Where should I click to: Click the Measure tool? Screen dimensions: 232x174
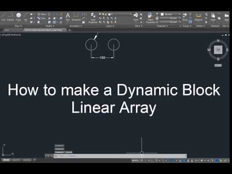(x=198, y=17)
